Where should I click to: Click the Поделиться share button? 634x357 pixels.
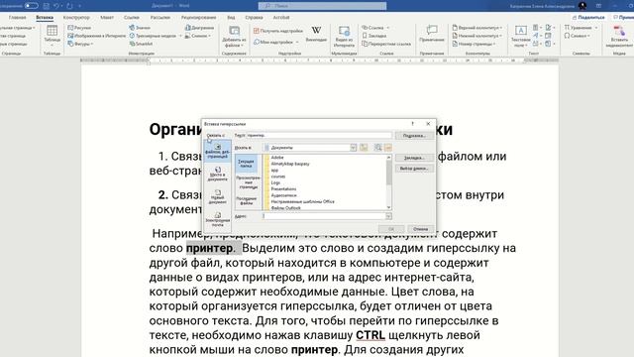tap(588, 18)
